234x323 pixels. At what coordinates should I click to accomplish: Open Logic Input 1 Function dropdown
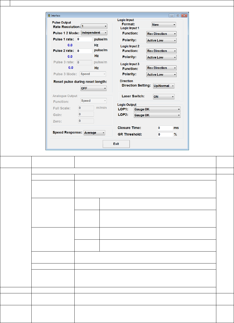[x=161, y=34]
